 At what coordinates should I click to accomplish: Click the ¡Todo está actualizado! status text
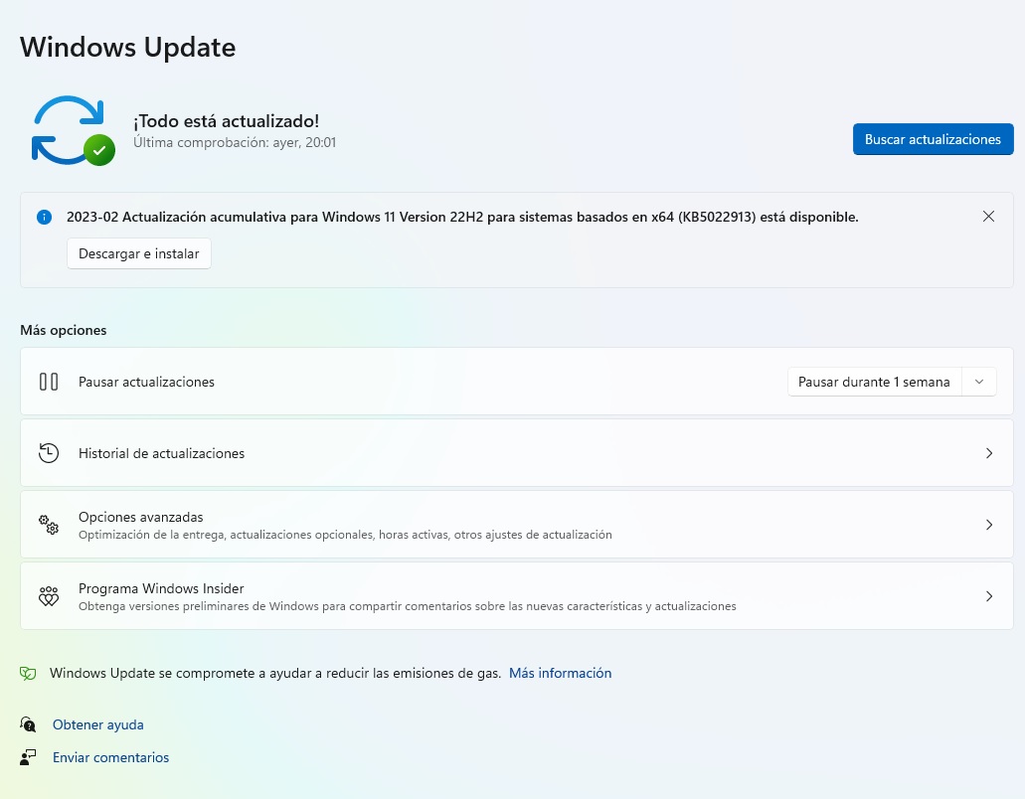pos(227,121)
